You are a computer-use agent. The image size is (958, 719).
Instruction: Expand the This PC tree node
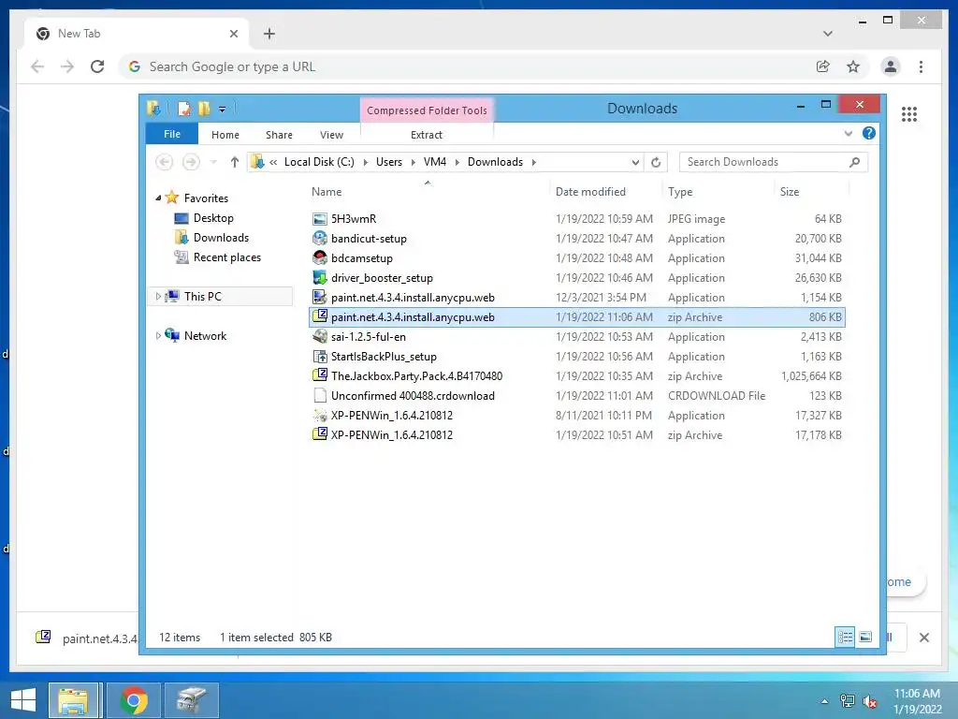[158, 297]
